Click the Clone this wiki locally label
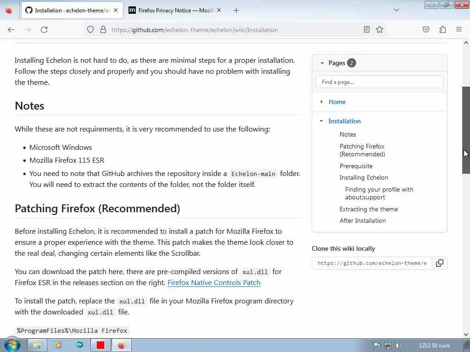The image size is (470, 352). pos(343,249)
